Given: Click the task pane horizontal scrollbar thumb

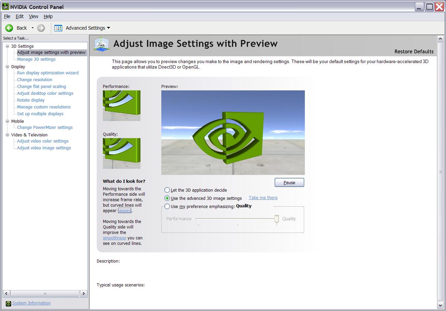Looking at the screenshot, I should pyautogui.click(x=45, y=293).
